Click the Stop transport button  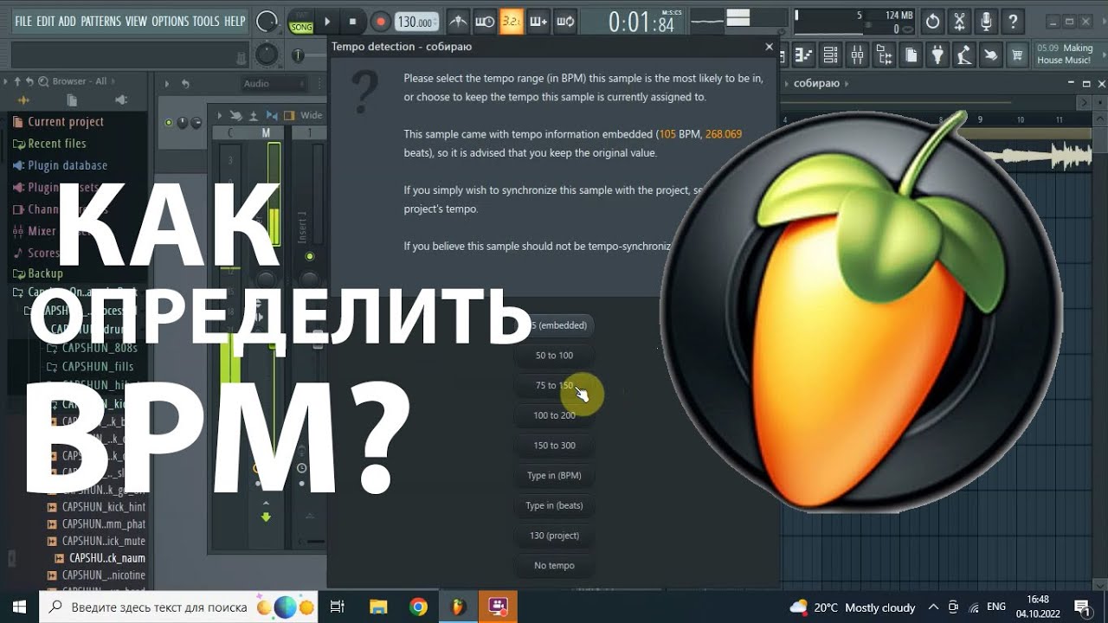352,22
